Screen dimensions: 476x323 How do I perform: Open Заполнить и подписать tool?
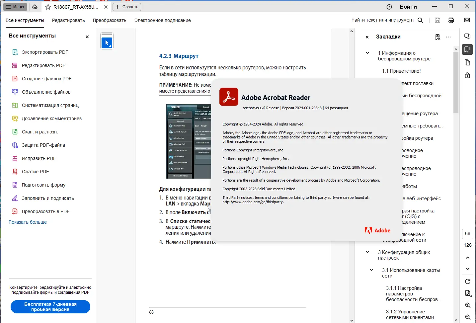coord(48,198)
